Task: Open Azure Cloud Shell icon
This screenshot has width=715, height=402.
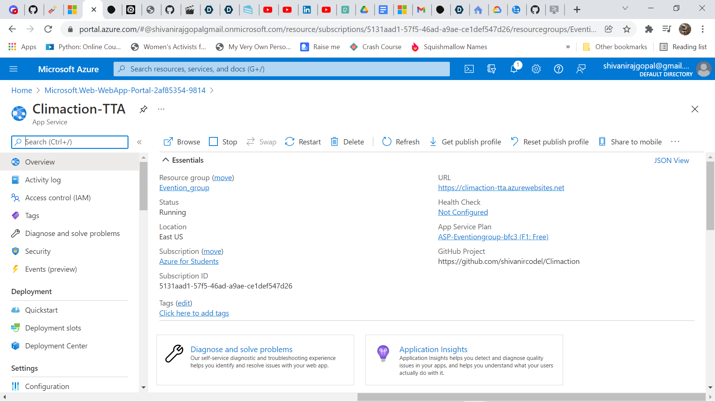Action: (469, 69)
